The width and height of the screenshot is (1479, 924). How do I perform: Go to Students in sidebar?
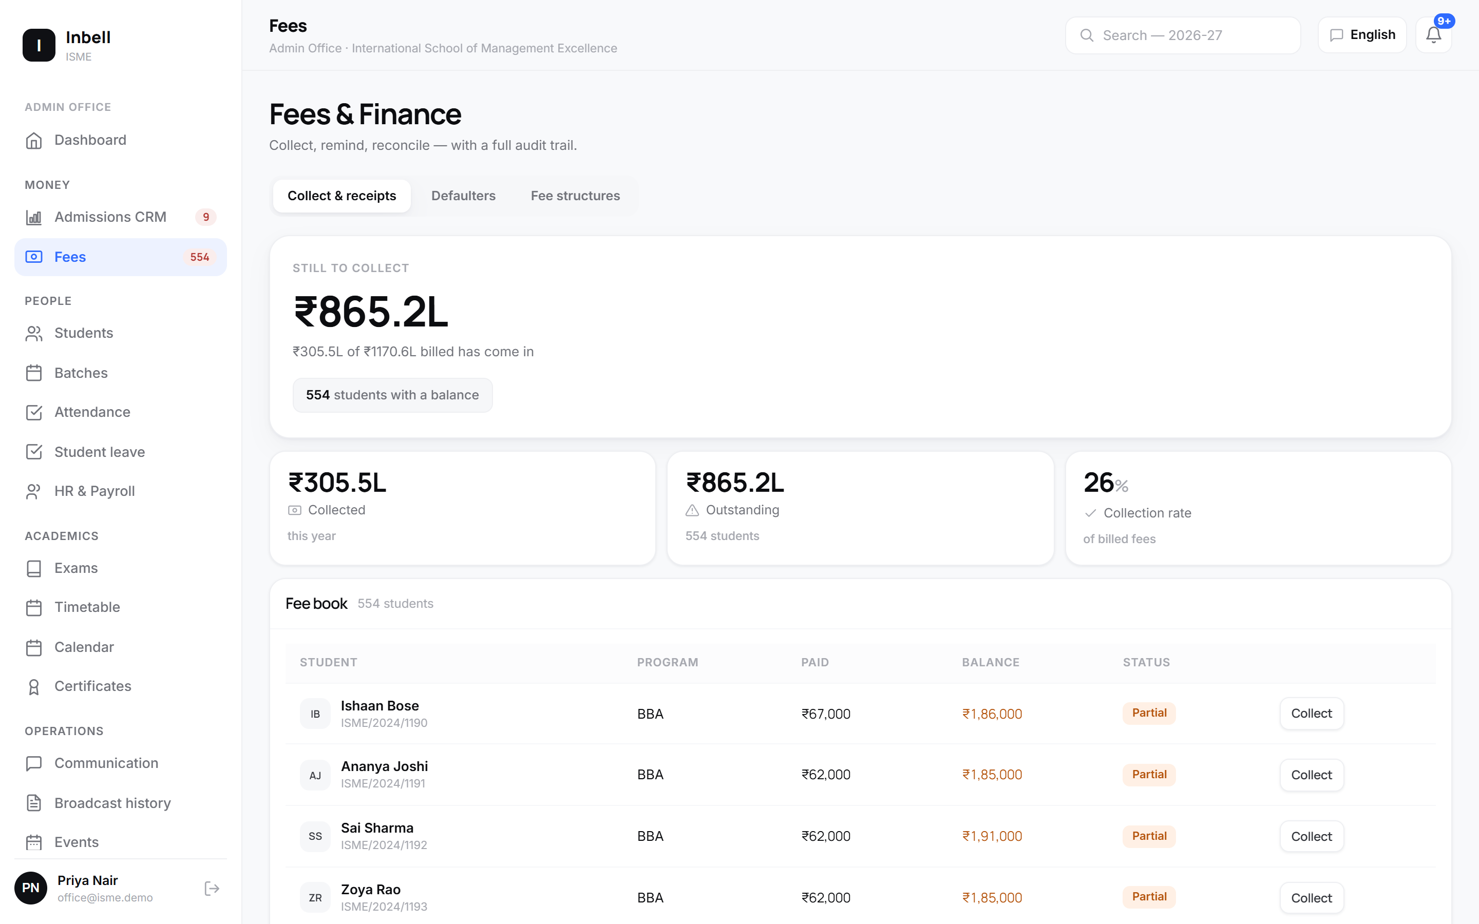[120, 333]
